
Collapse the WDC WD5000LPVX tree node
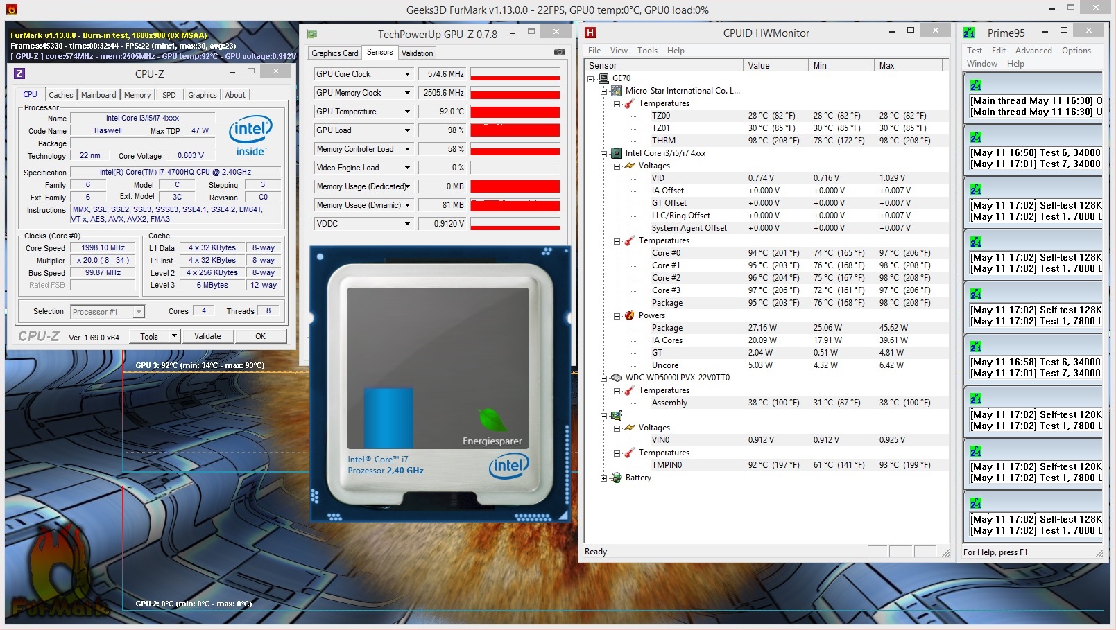[x=603, y=378]
